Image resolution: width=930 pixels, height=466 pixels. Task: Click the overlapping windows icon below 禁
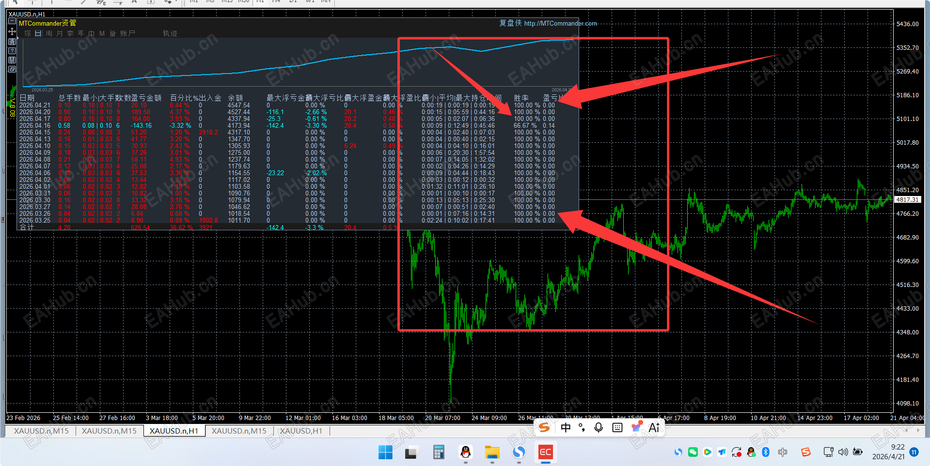pyautogui.click(x=12, y=69)
